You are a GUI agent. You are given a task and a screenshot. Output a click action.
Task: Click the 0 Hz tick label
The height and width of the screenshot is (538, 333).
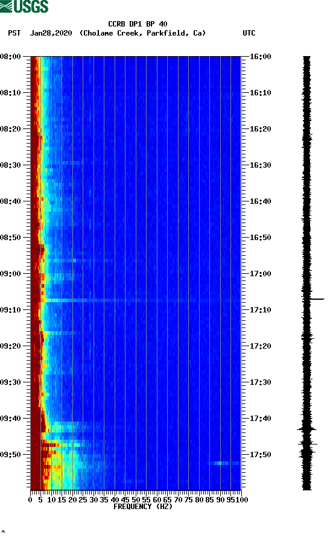(x=30, y=500)
